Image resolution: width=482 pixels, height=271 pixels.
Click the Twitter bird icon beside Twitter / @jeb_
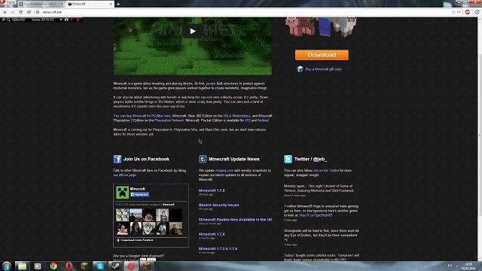coord(288,159)
